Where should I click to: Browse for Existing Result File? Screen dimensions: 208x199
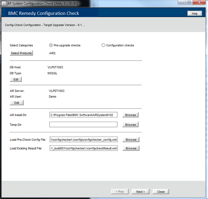(131, 148)
